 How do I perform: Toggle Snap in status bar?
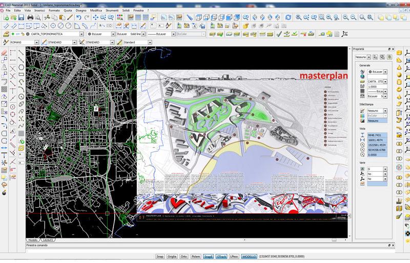click(160, 256)
